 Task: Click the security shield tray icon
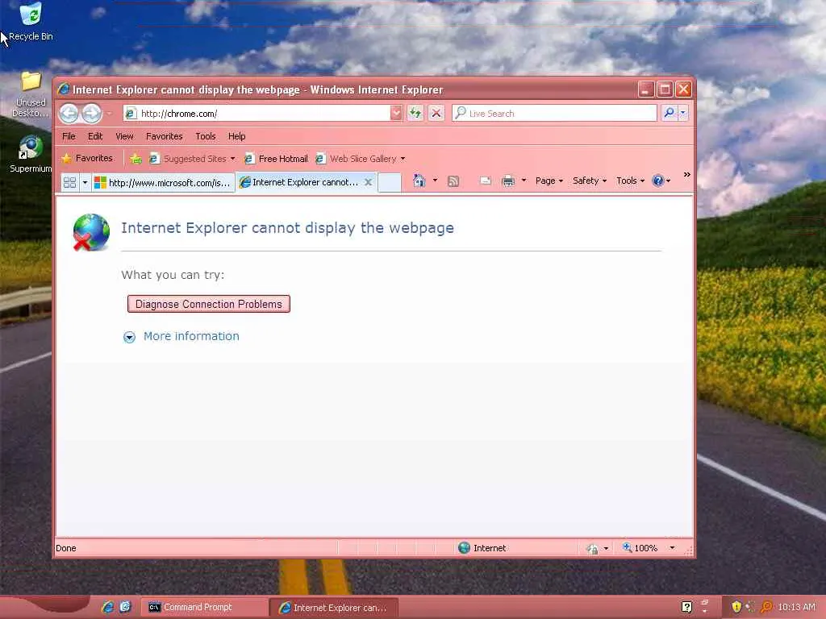tap(736, 607)
